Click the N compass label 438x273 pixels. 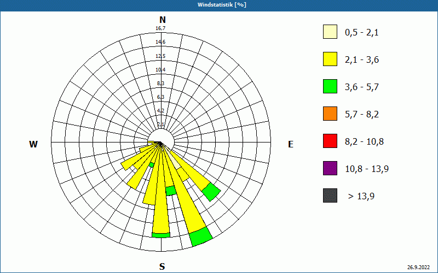click(162, 20)
